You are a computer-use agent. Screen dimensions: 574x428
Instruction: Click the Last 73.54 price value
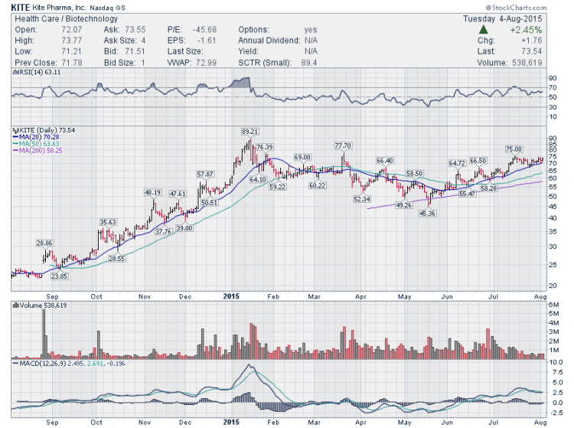tap(532, 51)
